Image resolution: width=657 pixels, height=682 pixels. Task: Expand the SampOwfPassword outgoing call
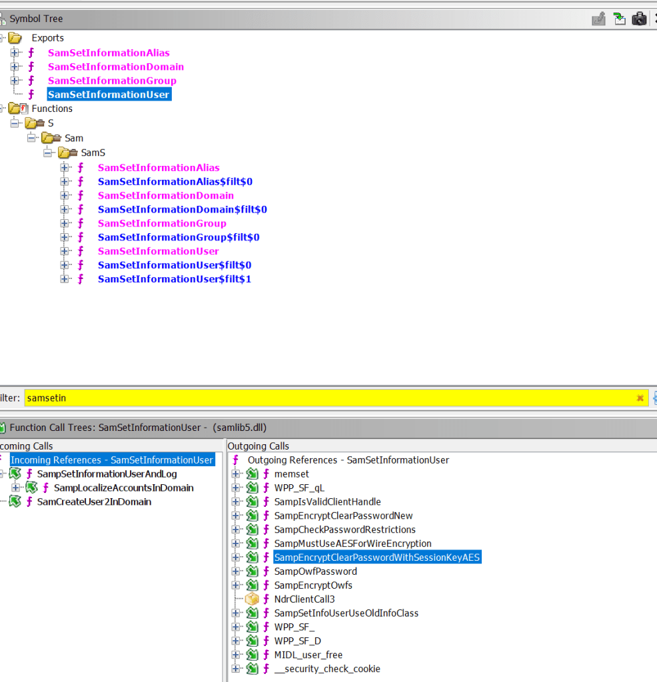[x=235, y=571]
